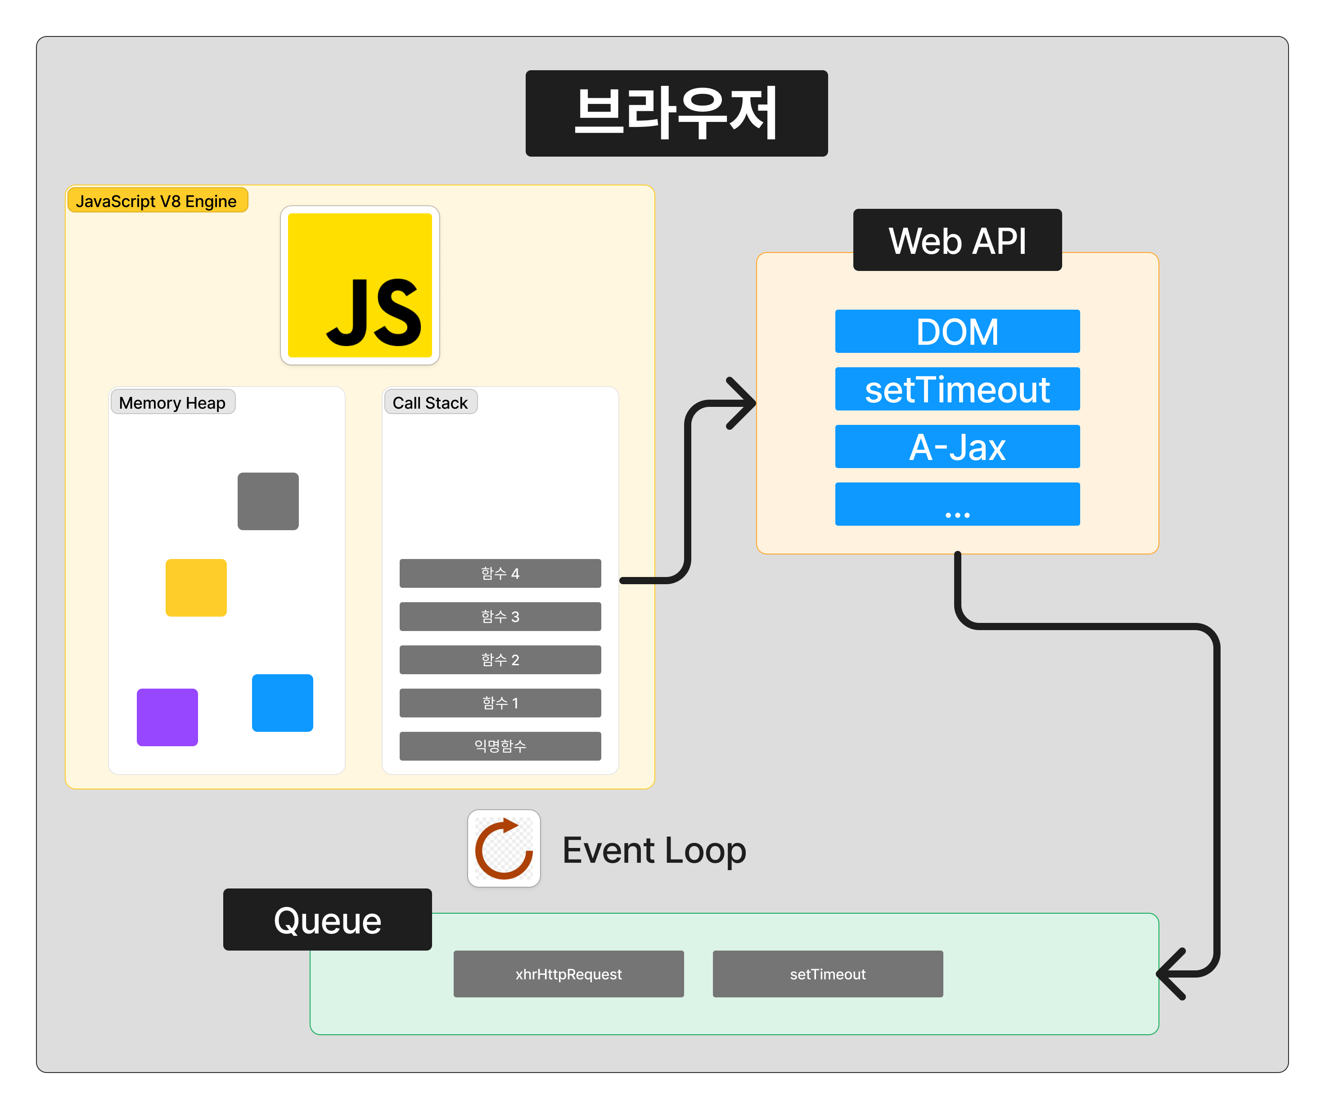
Task: Select the gray setTimeout item in Queue
Action: (828, 974)
